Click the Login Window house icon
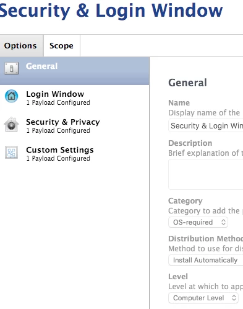Viewport: 243px width, 309px height. 12,96
